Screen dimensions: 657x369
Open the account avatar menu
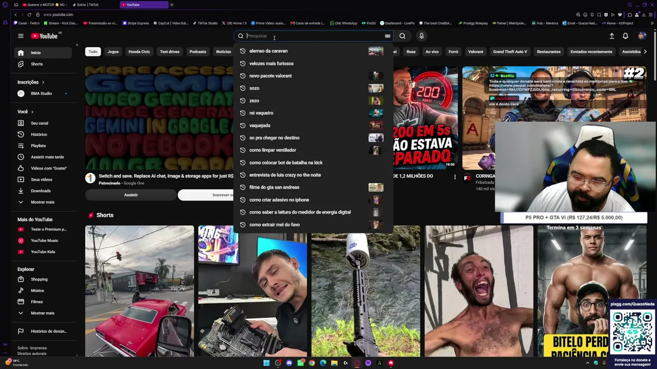(x=642, y=36)
